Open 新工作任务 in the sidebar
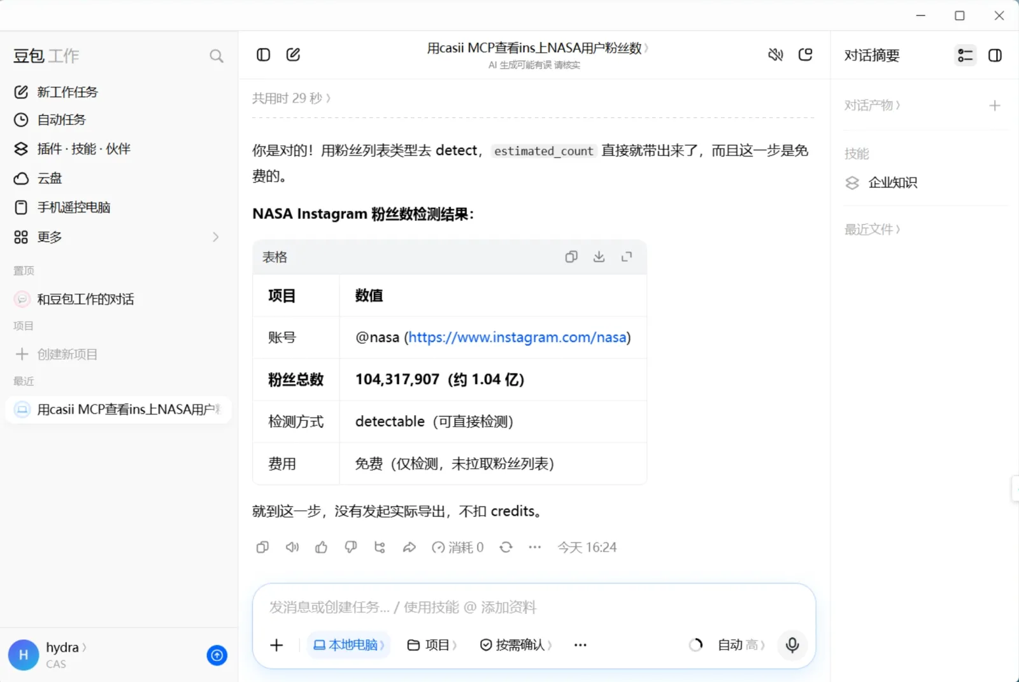1019x682 pixels. 117,92
